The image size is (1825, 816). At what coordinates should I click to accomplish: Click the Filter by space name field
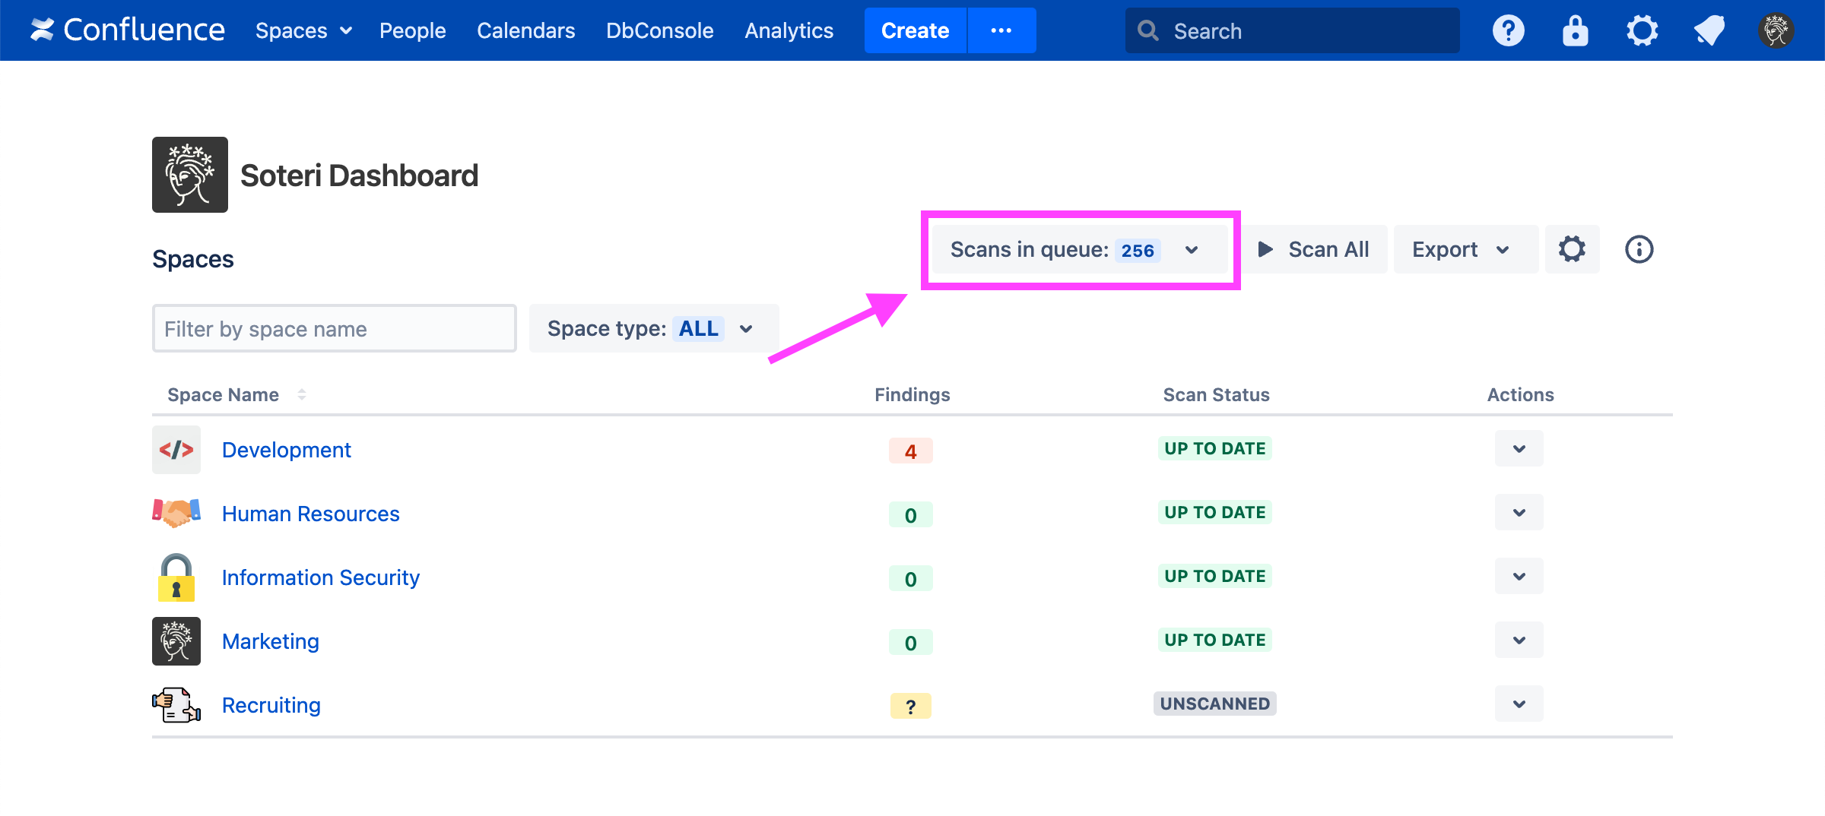click(x=335, y=328)
